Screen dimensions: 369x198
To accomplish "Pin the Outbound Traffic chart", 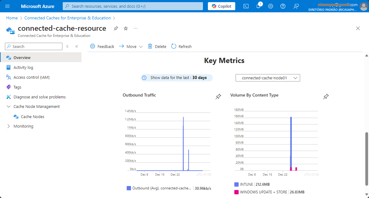I will point(218,97).
